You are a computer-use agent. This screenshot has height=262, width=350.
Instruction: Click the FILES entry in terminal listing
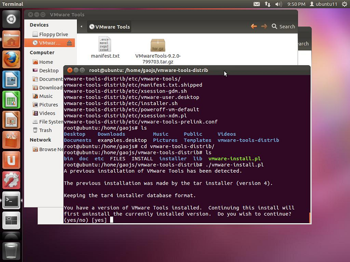coord(118,159)
